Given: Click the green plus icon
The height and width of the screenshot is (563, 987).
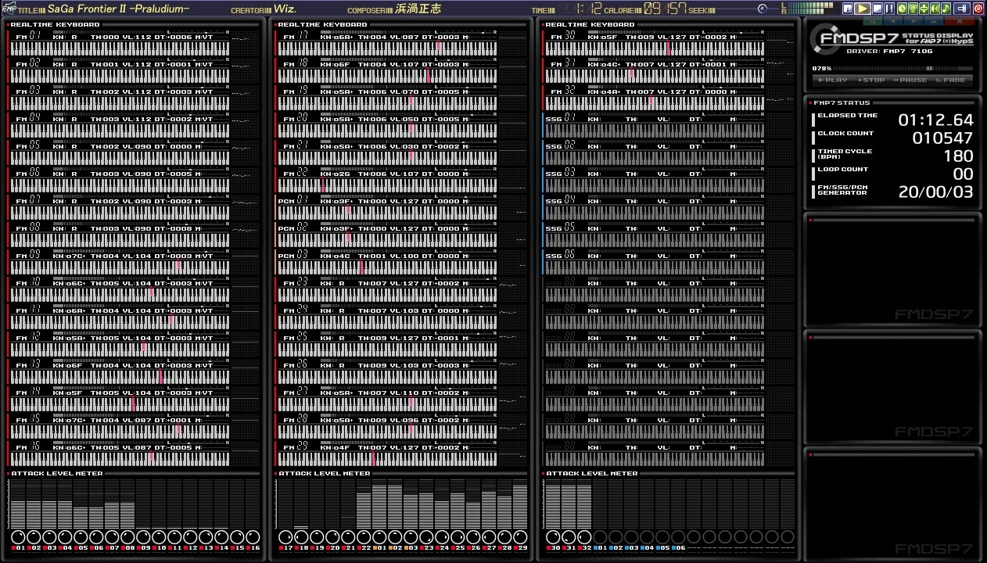Looking at the screenshot, I should (924, 9).
